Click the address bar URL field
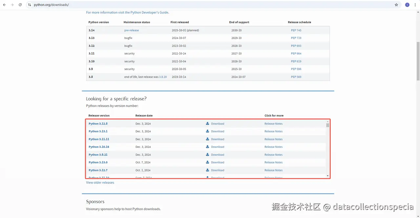 (210, 5)
